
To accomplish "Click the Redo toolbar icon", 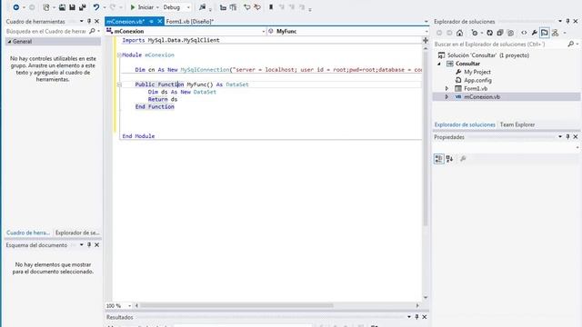I will click(x=113, y=7).
